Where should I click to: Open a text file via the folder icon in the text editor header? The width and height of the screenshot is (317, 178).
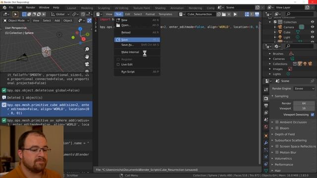[224, 14]
